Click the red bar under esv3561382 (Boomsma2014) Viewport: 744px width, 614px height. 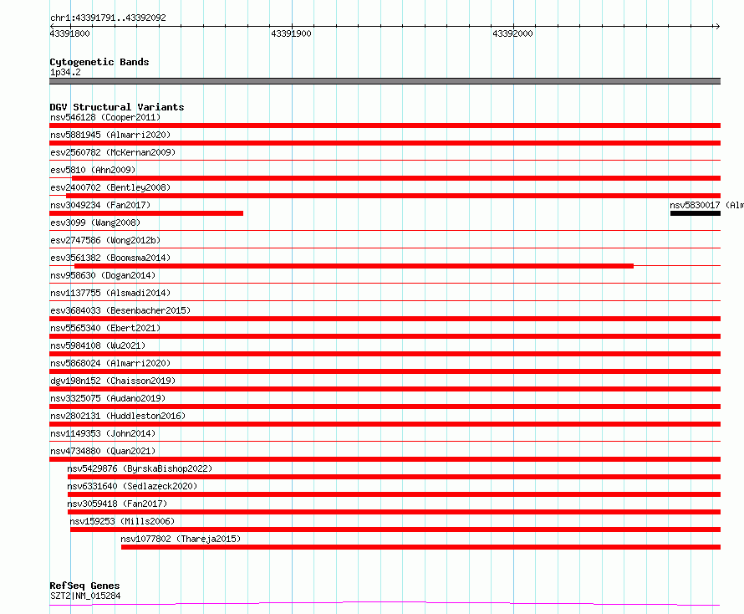[x=354, y=266]
